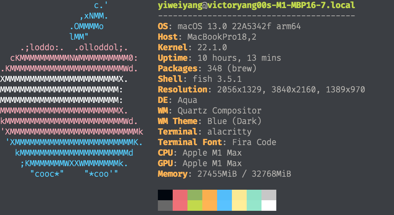Click the black color swatch in top row
Screen dimensions: 394x215
click(165, 195)
